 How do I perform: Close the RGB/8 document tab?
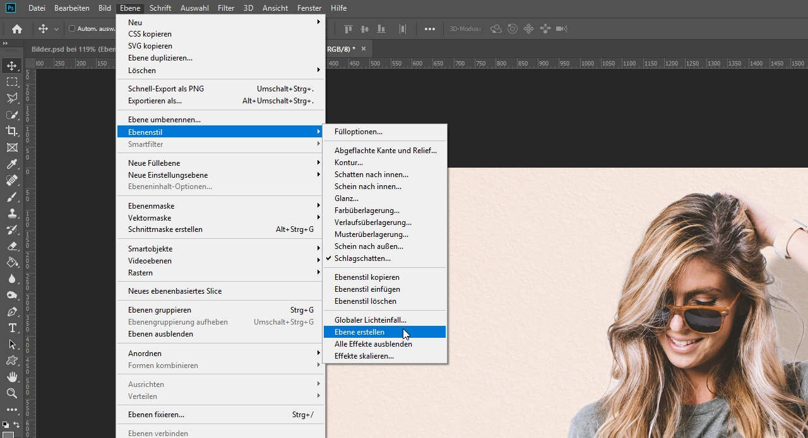[363, 49]
